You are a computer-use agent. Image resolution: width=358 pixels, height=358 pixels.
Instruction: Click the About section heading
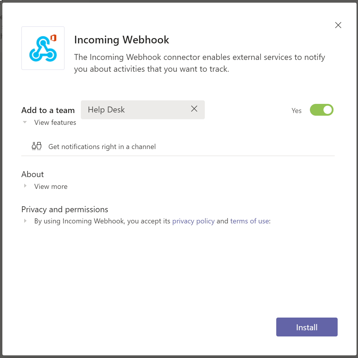click(x=32, y=174)
